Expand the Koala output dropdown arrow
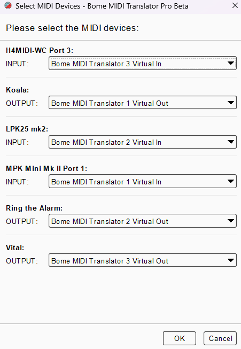 (x=231, y=103)
